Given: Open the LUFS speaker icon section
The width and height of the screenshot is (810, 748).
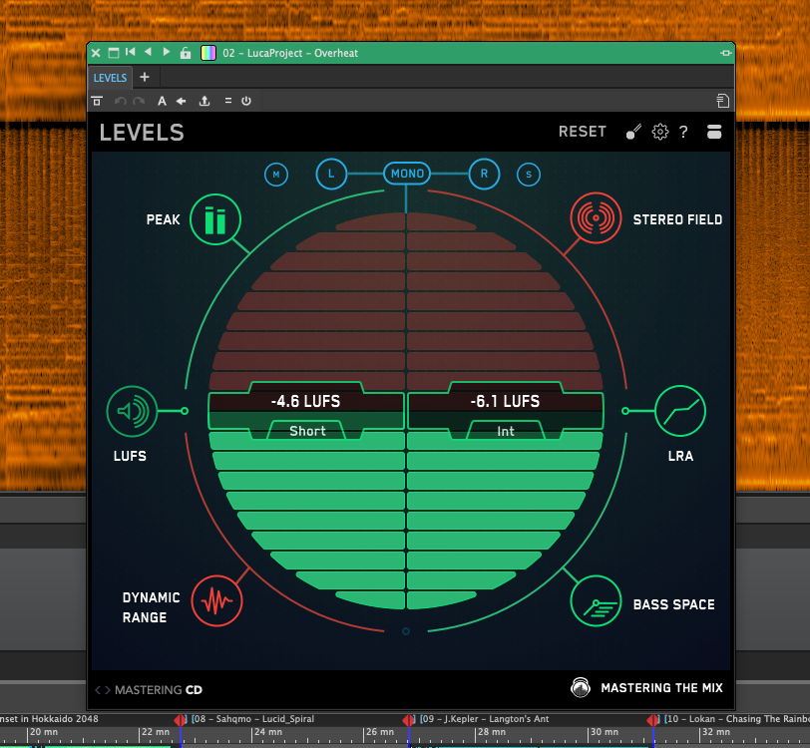Looking at the screenshot, I should click(x=132, y=411).
